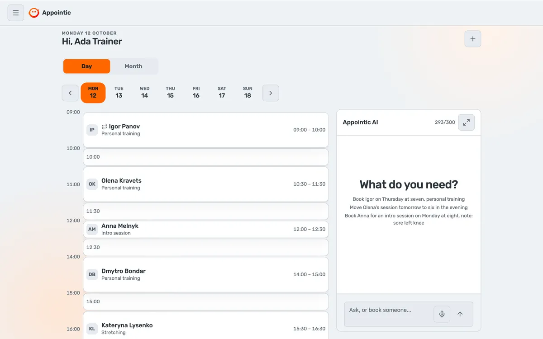Screen dimensions: 543x339
Task: Send the AI message with arrow button
Action: tap(460, 314)
